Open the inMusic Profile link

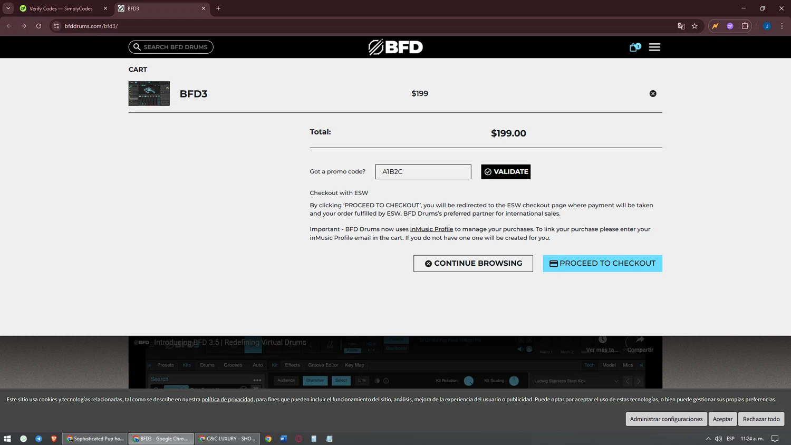pyautogui.click(x=431, y=229)
